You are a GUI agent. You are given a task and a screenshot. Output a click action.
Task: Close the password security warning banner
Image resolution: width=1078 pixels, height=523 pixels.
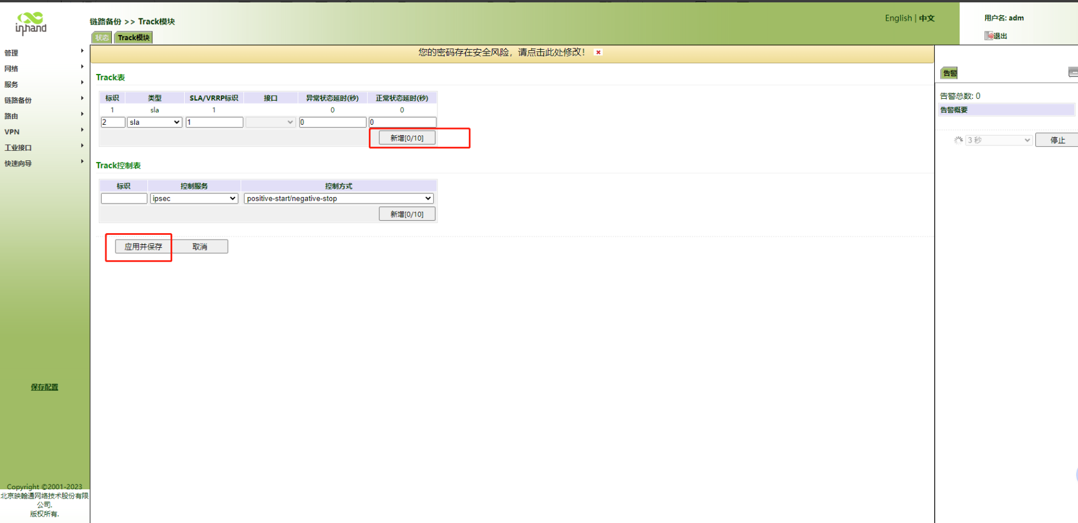click(598, 53)
